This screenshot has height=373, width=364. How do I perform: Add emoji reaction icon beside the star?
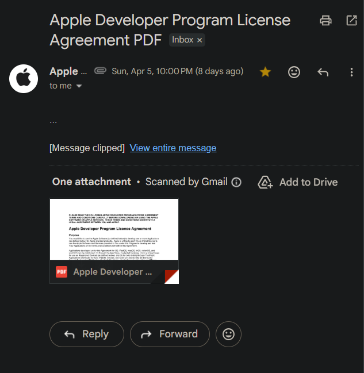click(294, 72)
